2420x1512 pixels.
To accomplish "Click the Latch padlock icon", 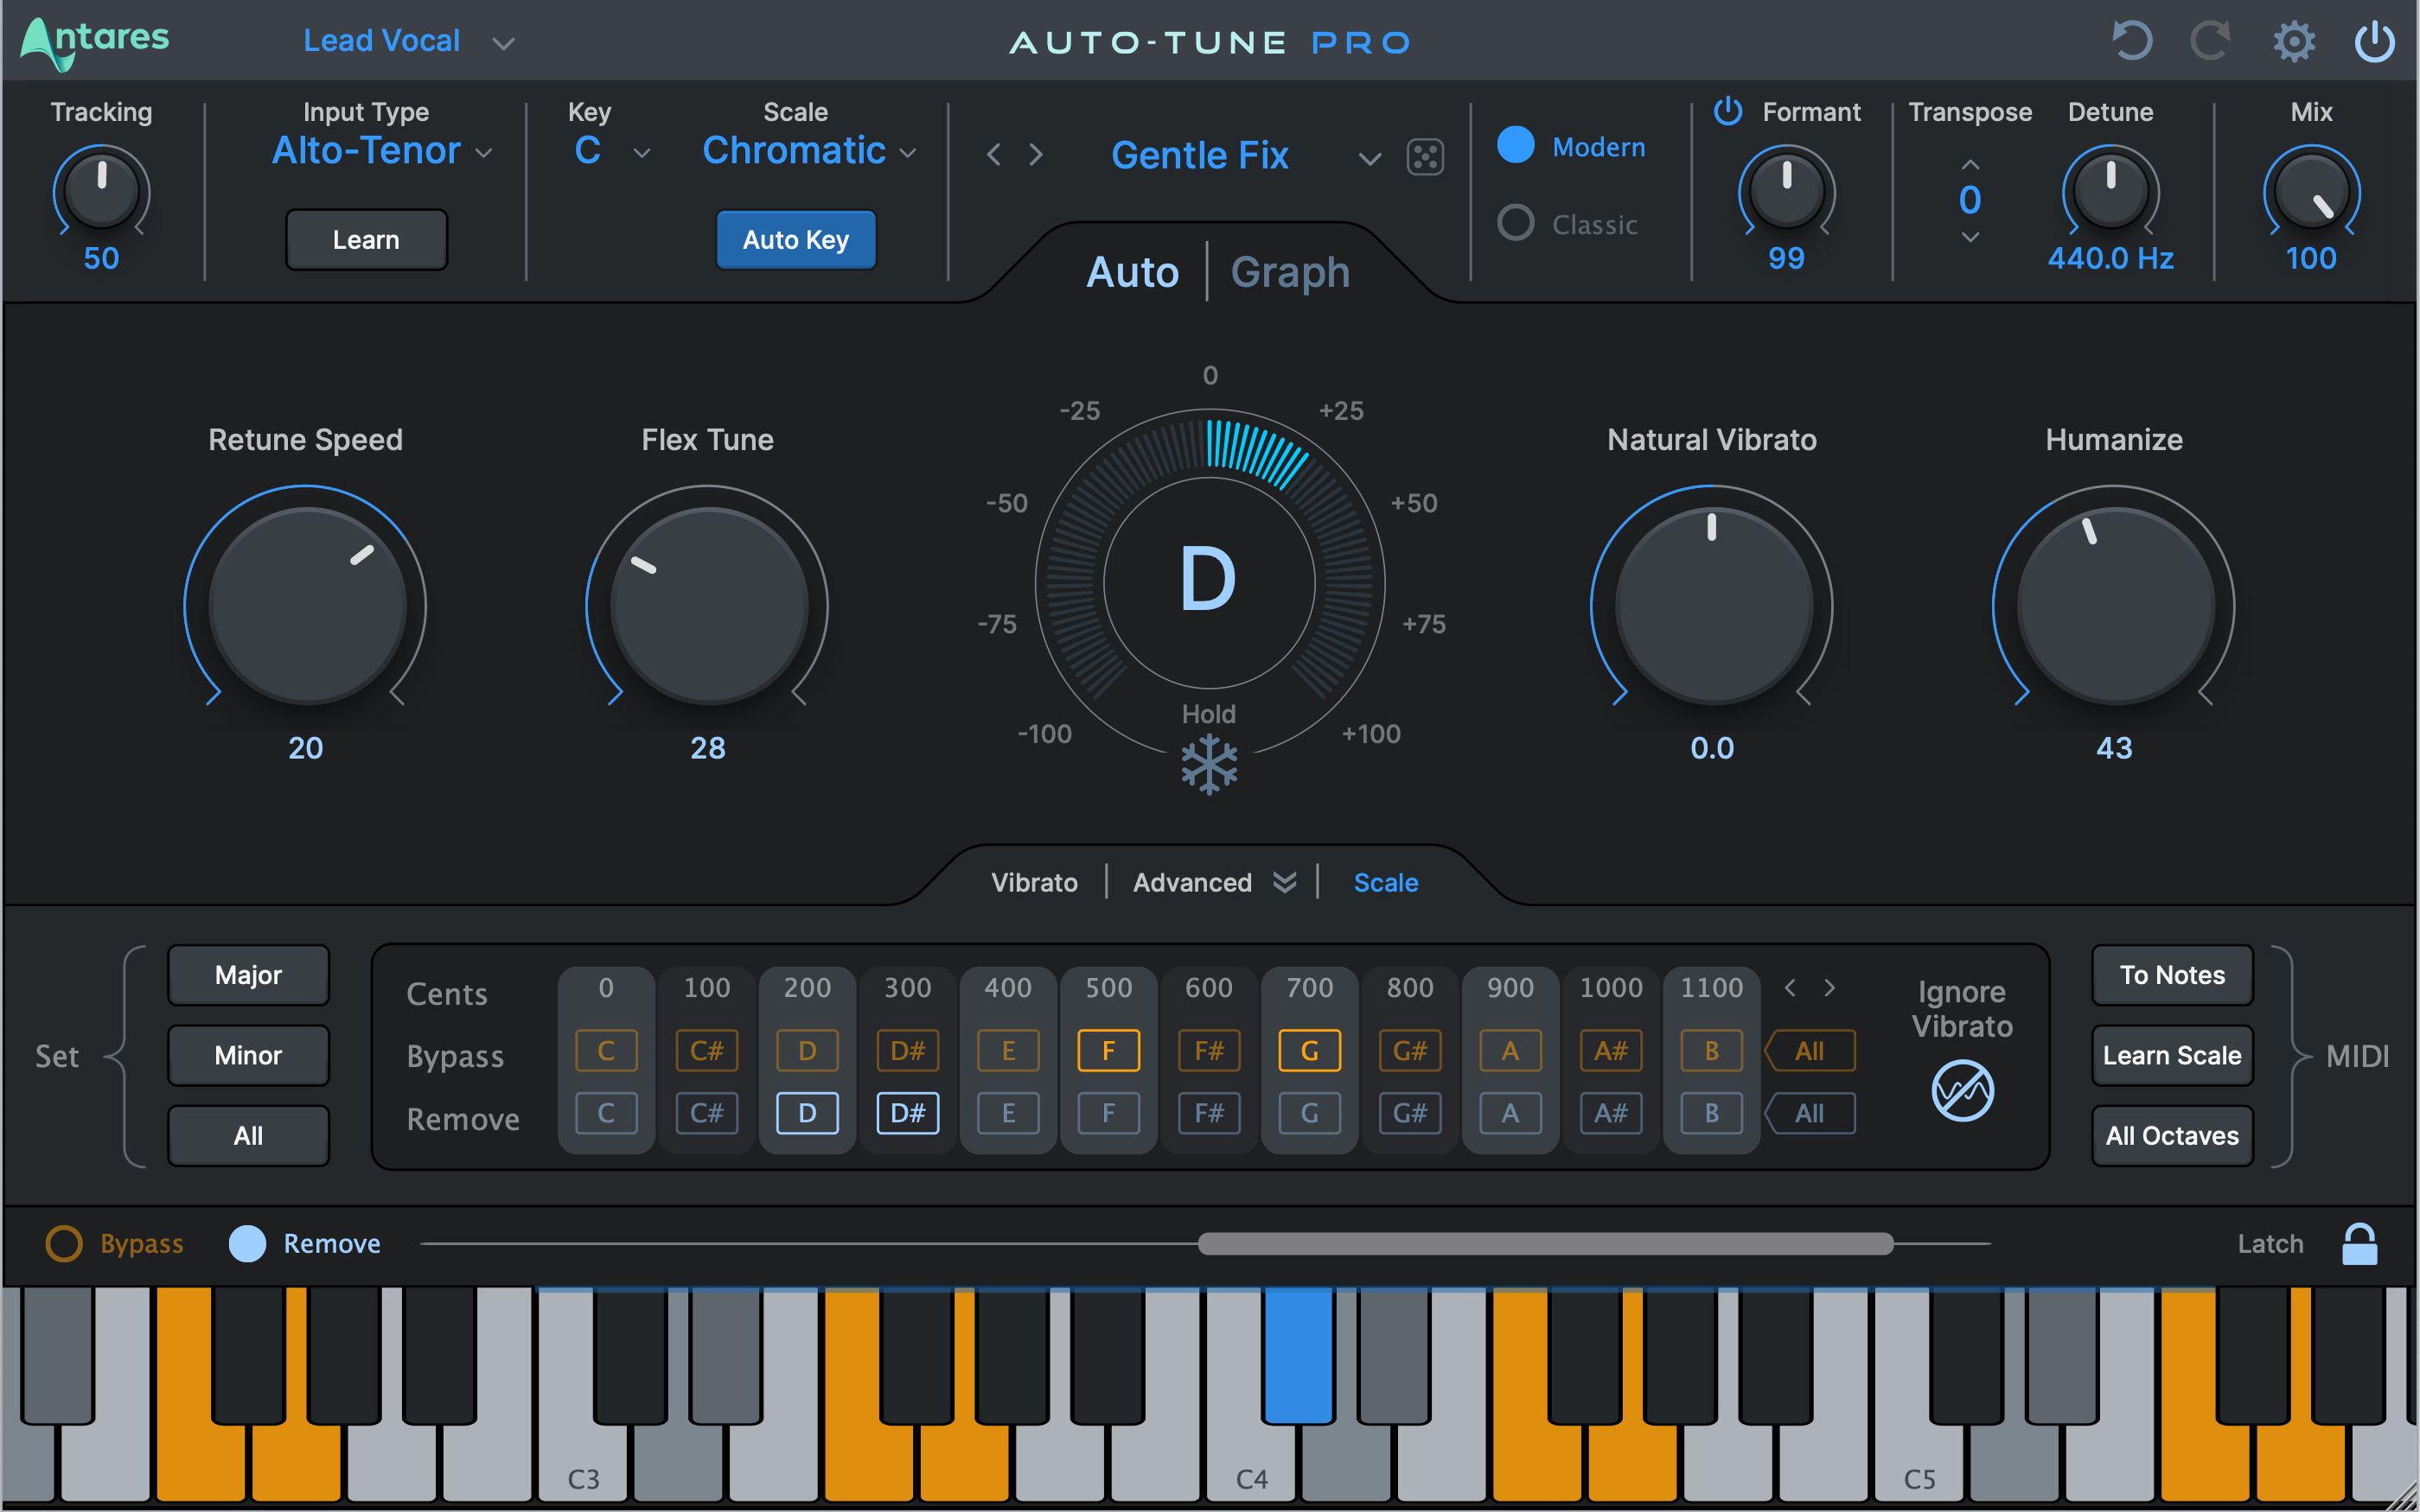I will click(x=2359, y=1244).
